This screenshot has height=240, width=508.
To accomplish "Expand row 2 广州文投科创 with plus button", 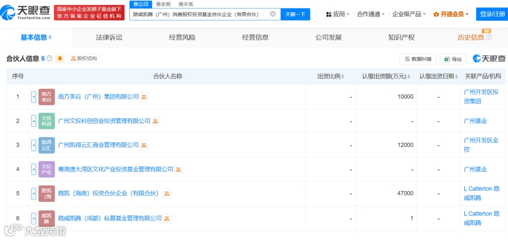I will point(34,121).
